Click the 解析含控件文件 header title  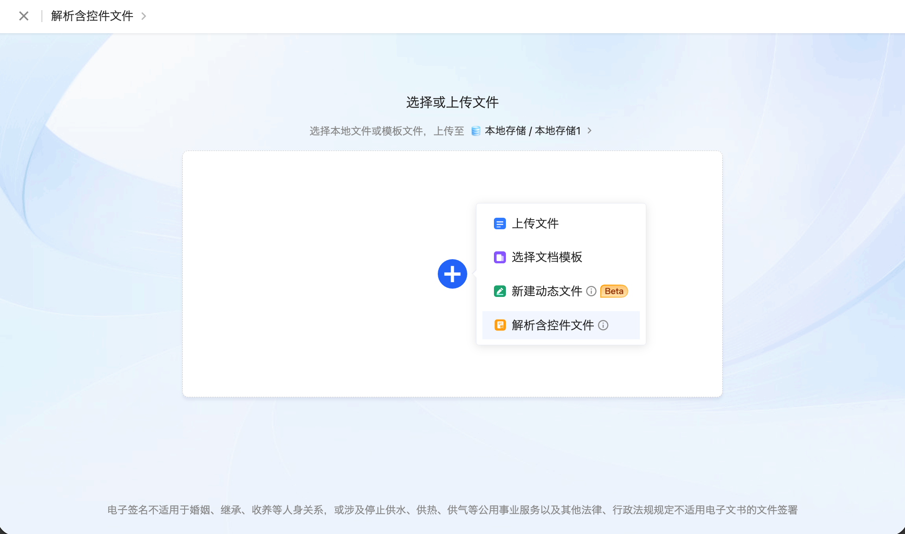(x=92, y=16)
